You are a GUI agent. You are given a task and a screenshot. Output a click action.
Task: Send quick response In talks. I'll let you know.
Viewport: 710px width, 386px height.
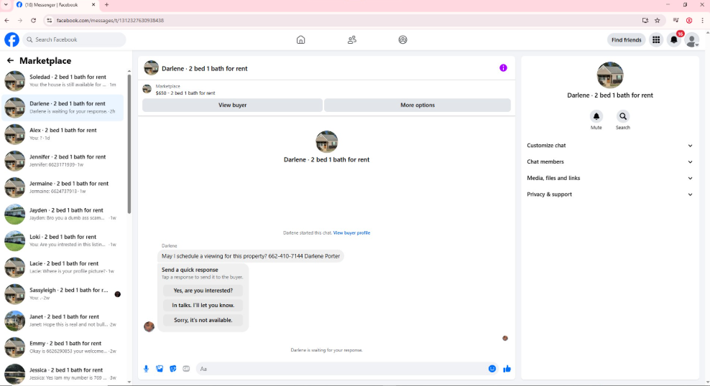pos(203,306)
